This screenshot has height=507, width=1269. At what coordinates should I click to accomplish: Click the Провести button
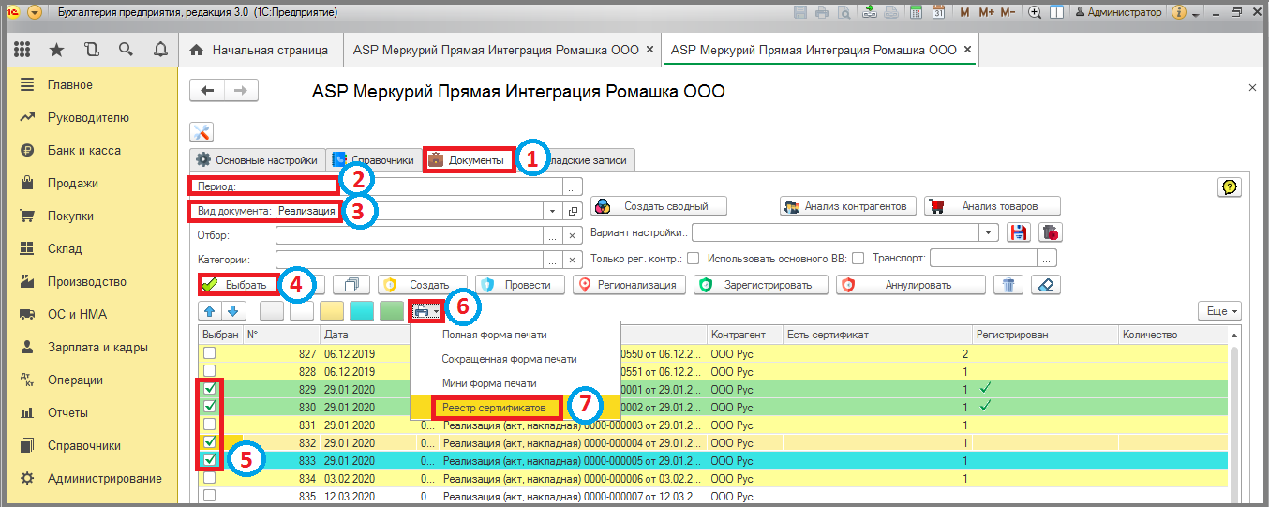click(520, 285)
